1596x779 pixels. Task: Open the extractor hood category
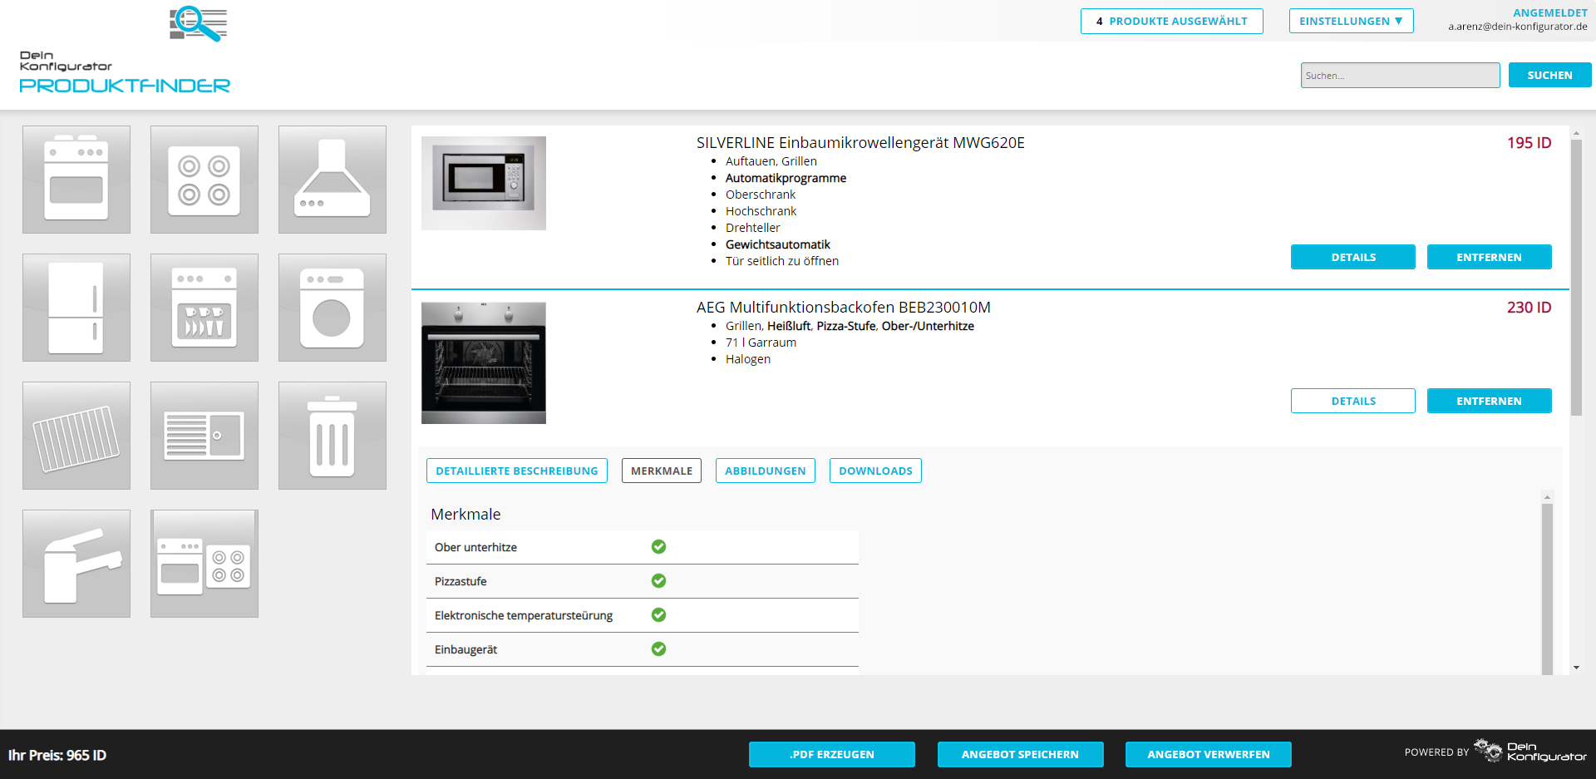coord(332,180)
